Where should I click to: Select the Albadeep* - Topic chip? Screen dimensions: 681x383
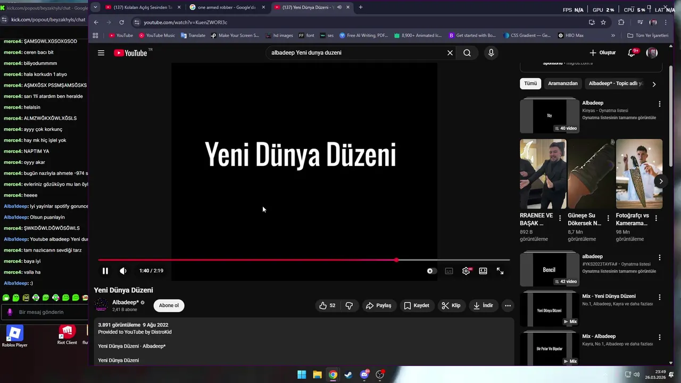[x=616, y=84]
